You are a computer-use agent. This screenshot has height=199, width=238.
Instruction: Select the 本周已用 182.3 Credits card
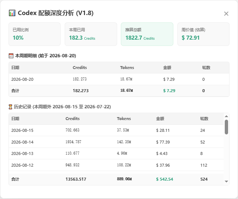(x=91, y=34)
